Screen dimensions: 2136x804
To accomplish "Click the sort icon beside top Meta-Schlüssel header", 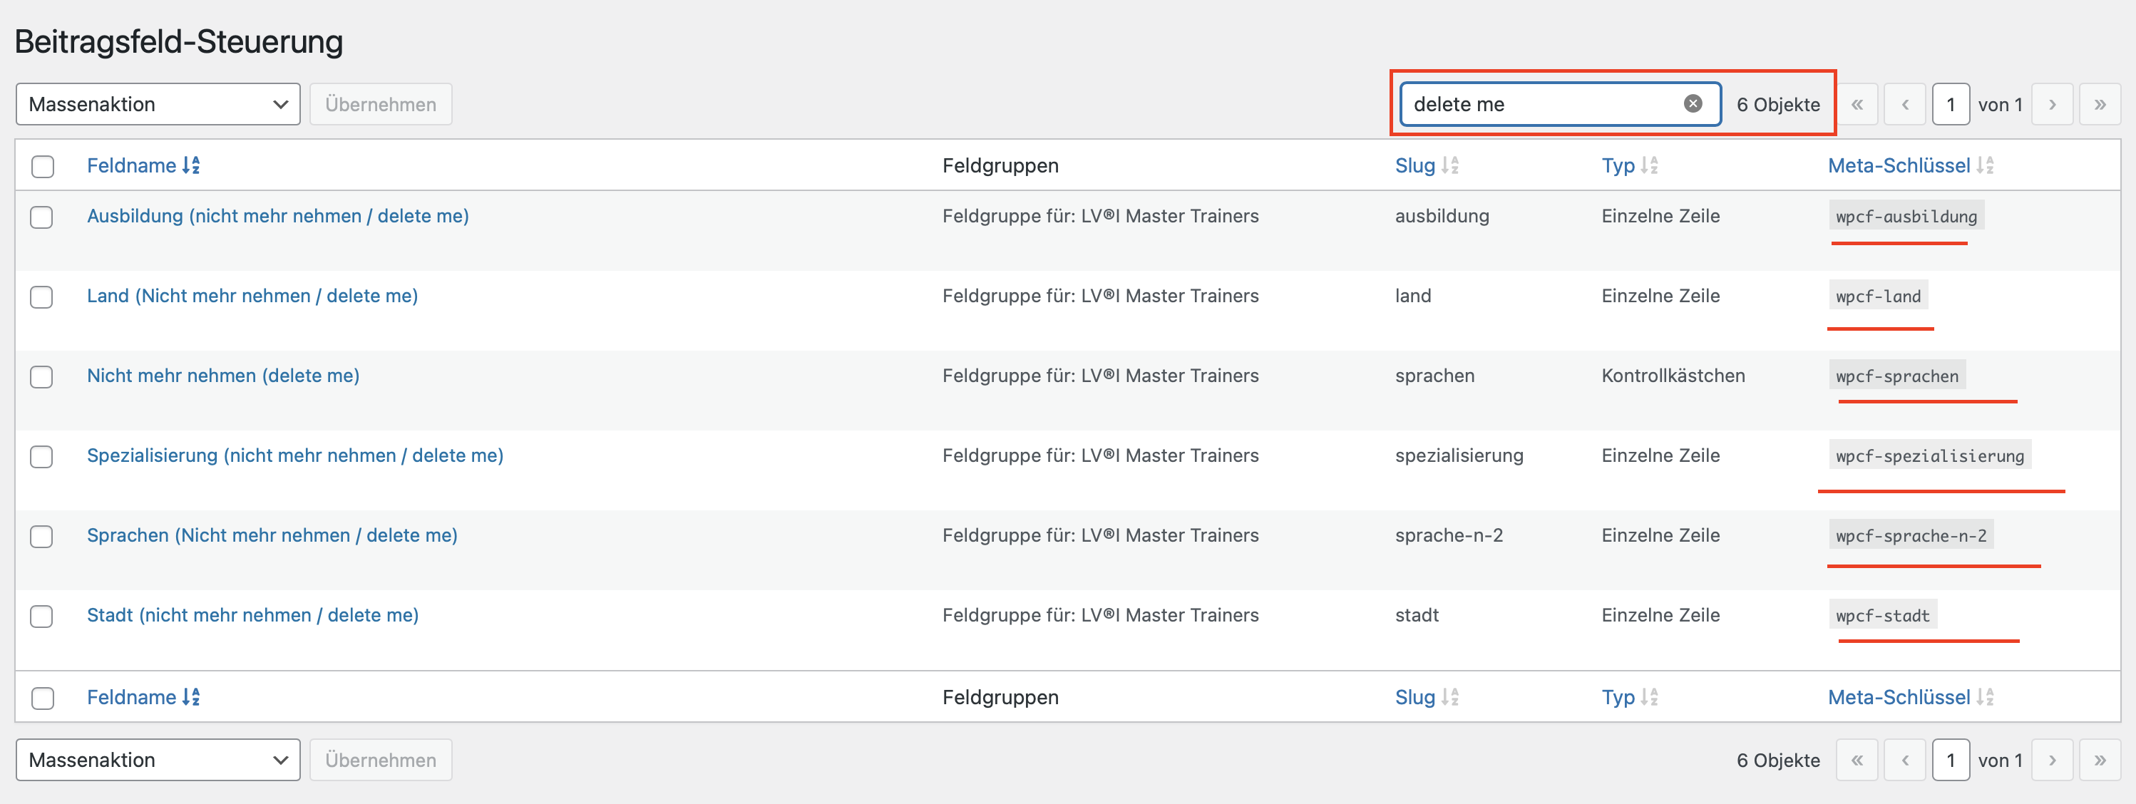I will [x=1985, y=166].
